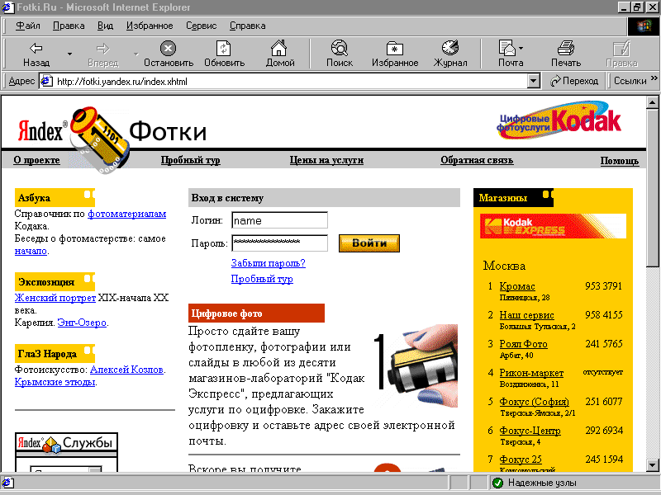Open the Обратная связь link
The width and height of the screenshot is (661, 495).
coord(477,160)
